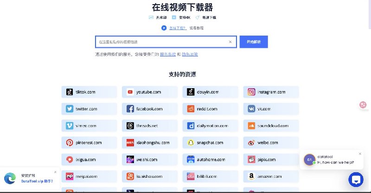Screen dimensions: 371x193
Task: Select the vk.com text
Action: (264, 109)
